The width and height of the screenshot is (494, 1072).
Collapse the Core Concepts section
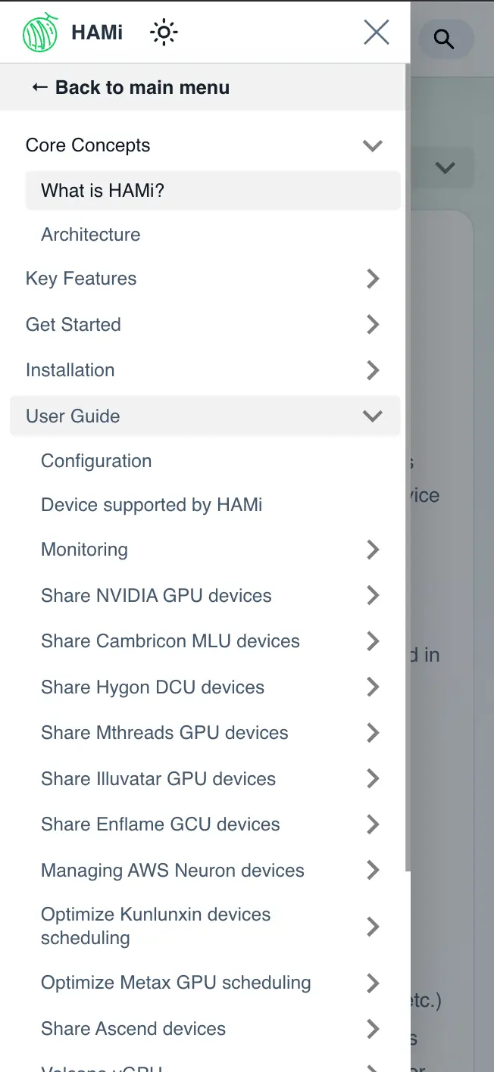[372, 145]
